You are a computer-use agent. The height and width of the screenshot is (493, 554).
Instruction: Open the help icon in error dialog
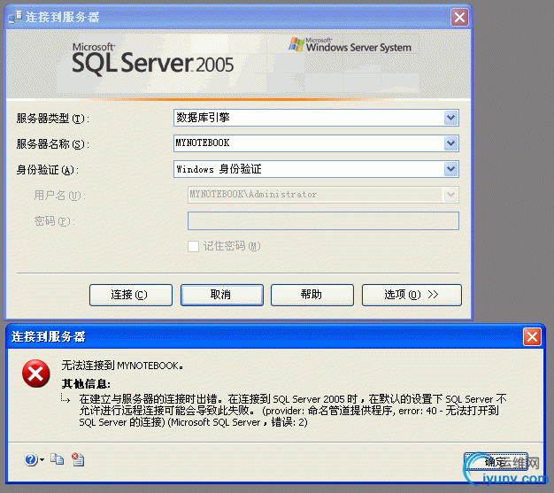click(31, 459)
